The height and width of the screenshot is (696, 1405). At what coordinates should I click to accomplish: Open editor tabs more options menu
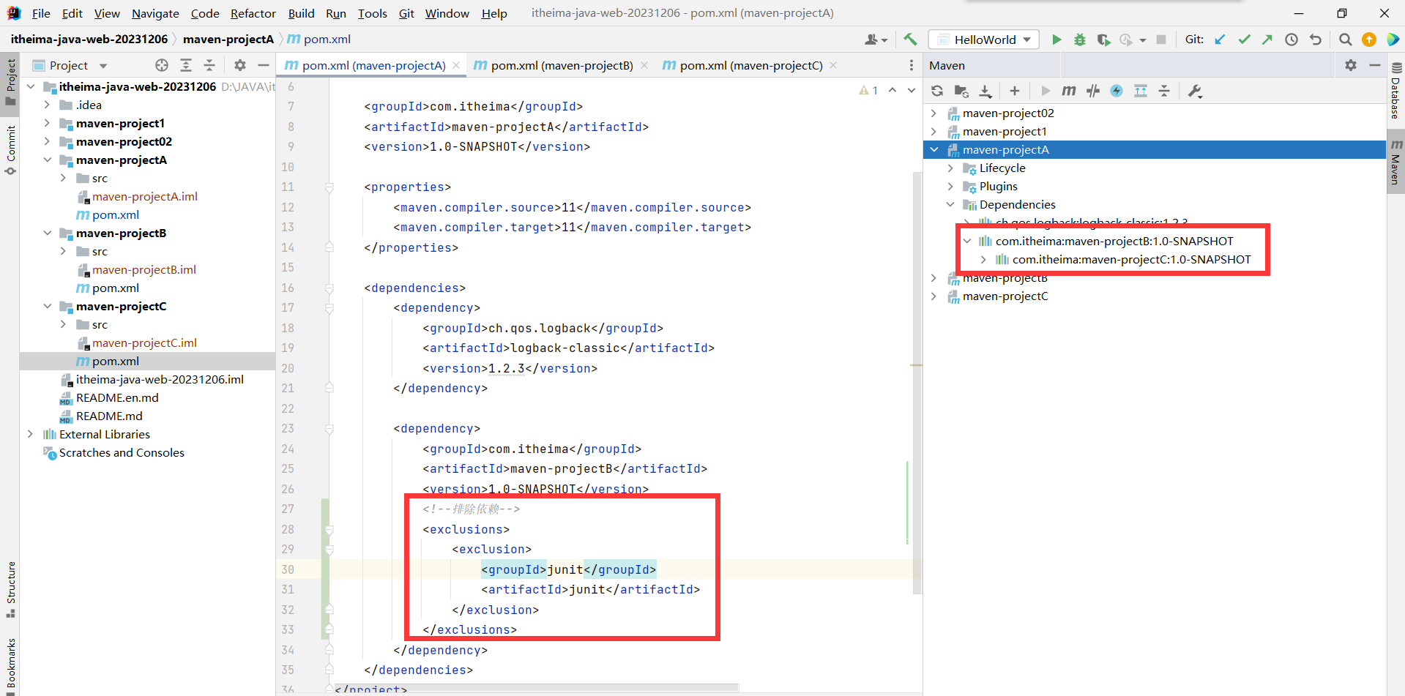[911, 65]
